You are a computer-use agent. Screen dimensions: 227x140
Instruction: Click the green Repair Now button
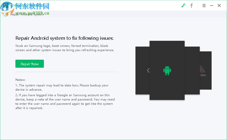click(x=30, y=64)
